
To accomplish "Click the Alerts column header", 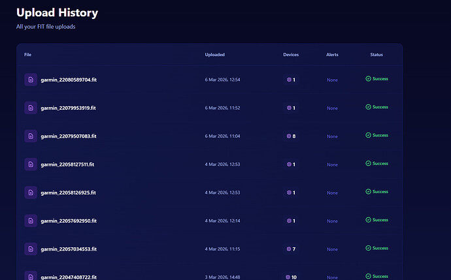I will [x=332, y=55].
